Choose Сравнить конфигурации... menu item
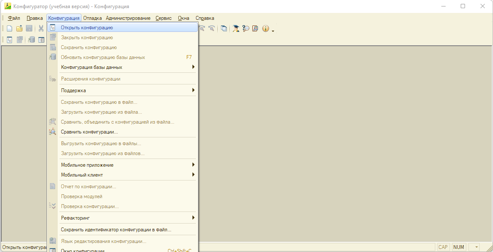The width and height of the screenshot is (493, 252). point(122,132)
